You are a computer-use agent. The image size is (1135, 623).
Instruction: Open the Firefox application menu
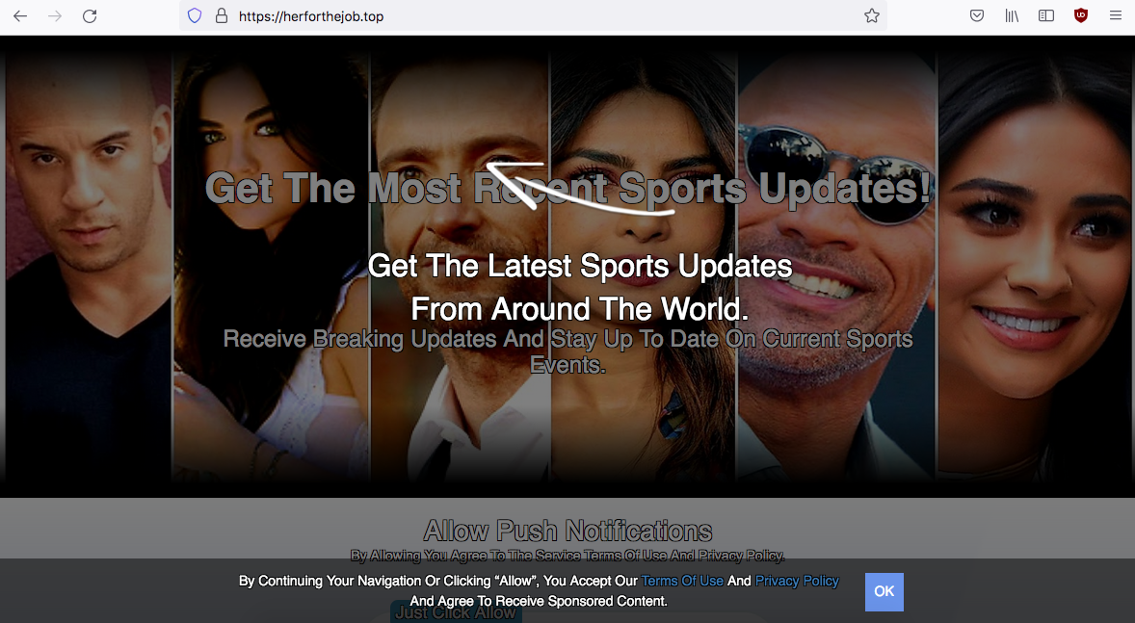pos(1116,16)
